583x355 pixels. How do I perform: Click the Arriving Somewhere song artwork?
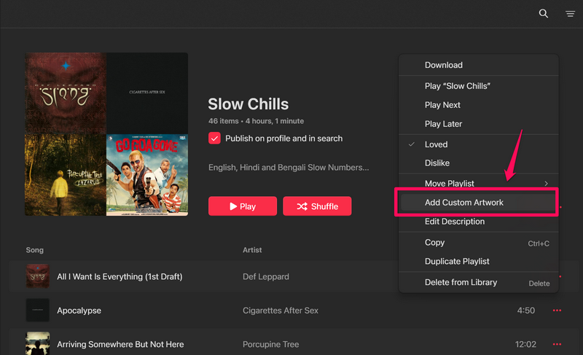tap(37, 343)
